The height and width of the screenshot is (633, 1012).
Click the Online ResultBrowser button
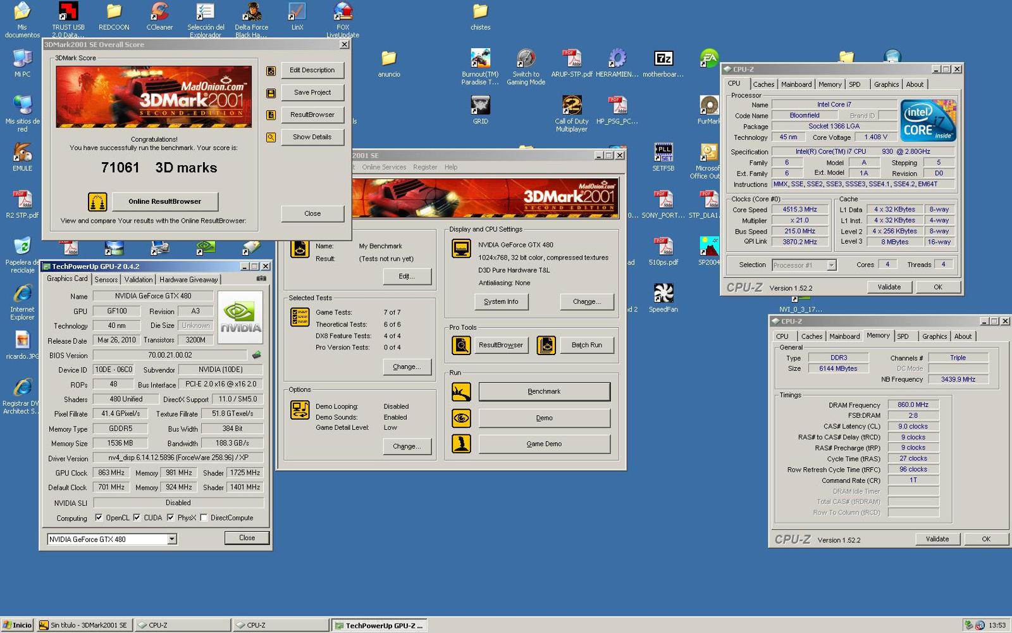coord(165,202)
